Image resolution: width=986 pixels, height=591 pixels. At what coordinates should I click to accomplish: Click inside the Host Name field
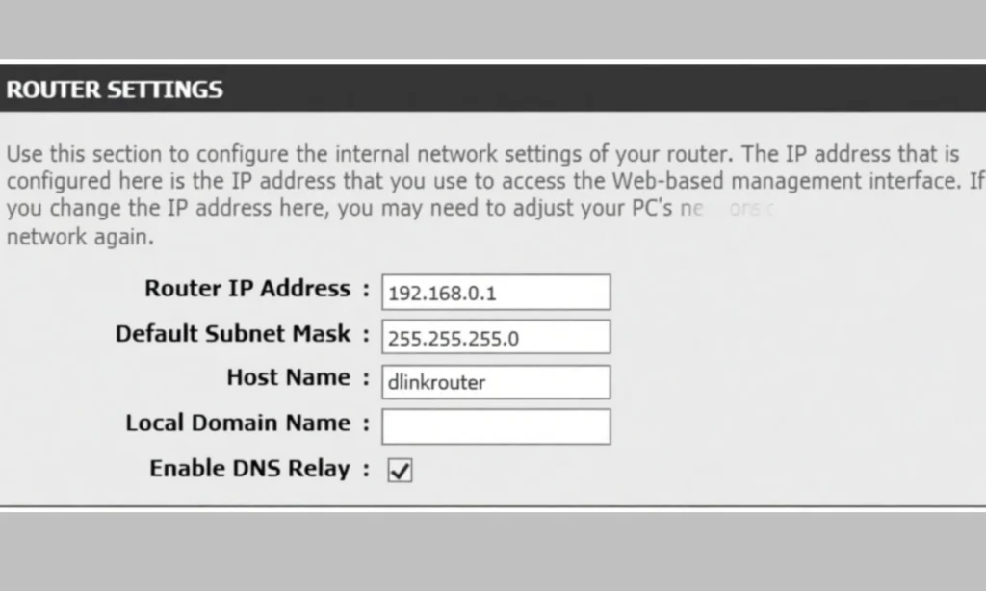tap(495, 381)
